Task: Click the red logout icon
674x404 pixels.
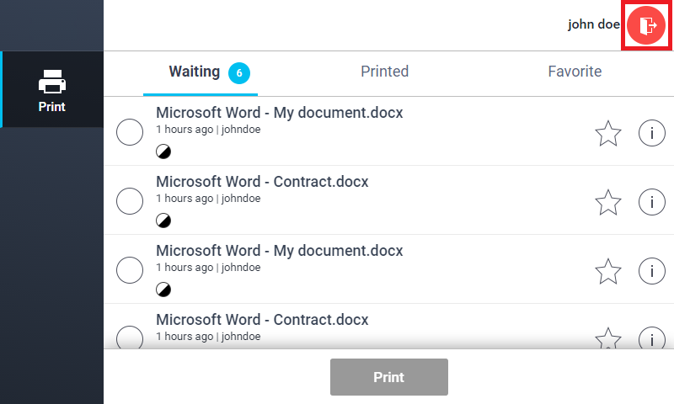Action: [646, 24]
